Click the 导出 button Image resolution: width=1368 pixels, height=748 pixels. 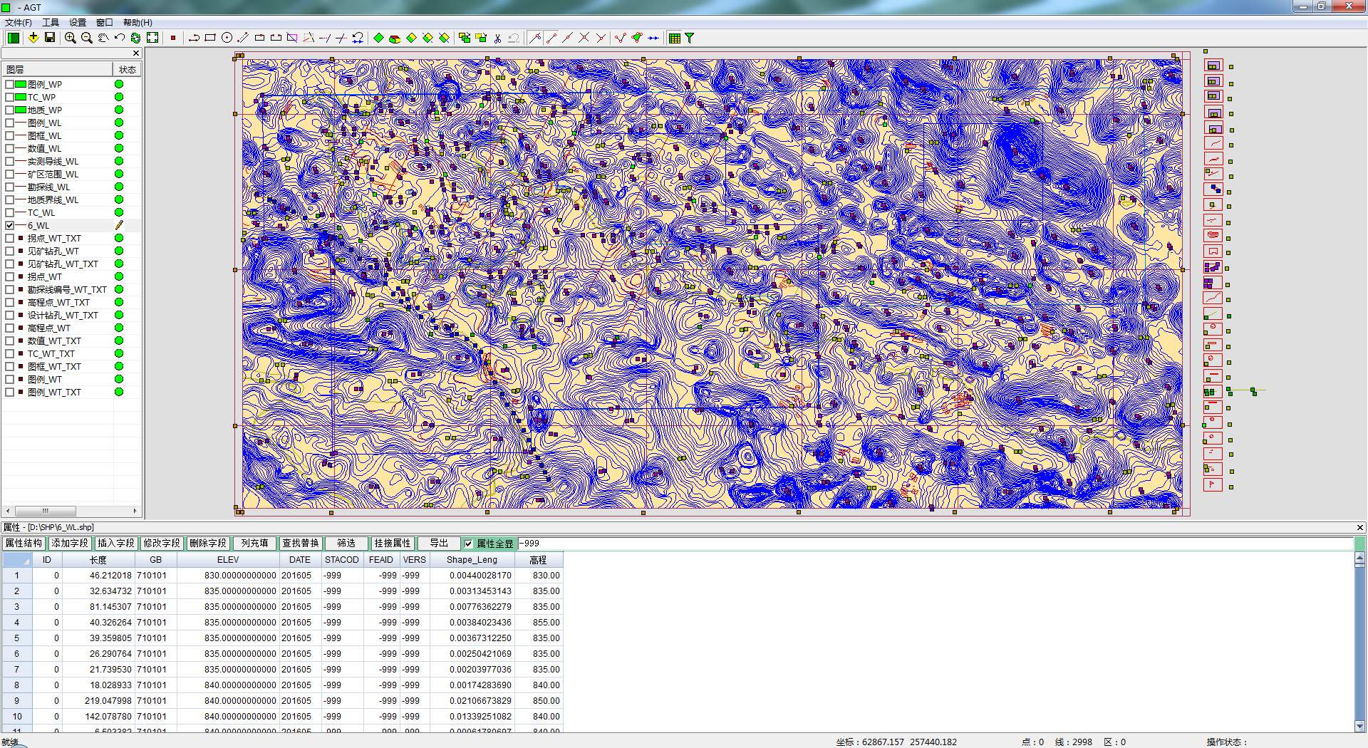pos(439,543)
